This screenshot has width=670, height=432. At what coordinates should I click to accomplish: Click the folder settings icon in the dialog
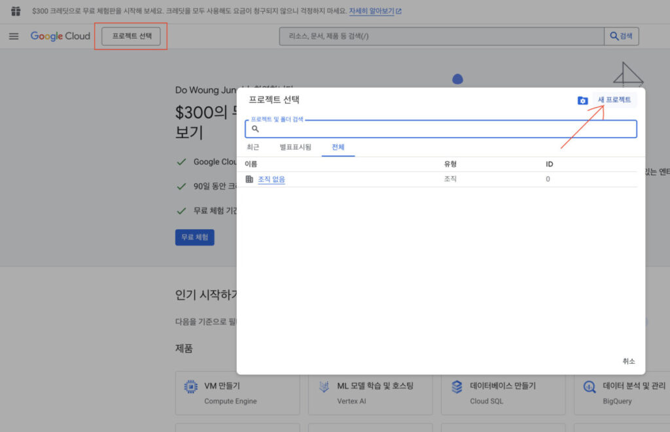point(582,100)
